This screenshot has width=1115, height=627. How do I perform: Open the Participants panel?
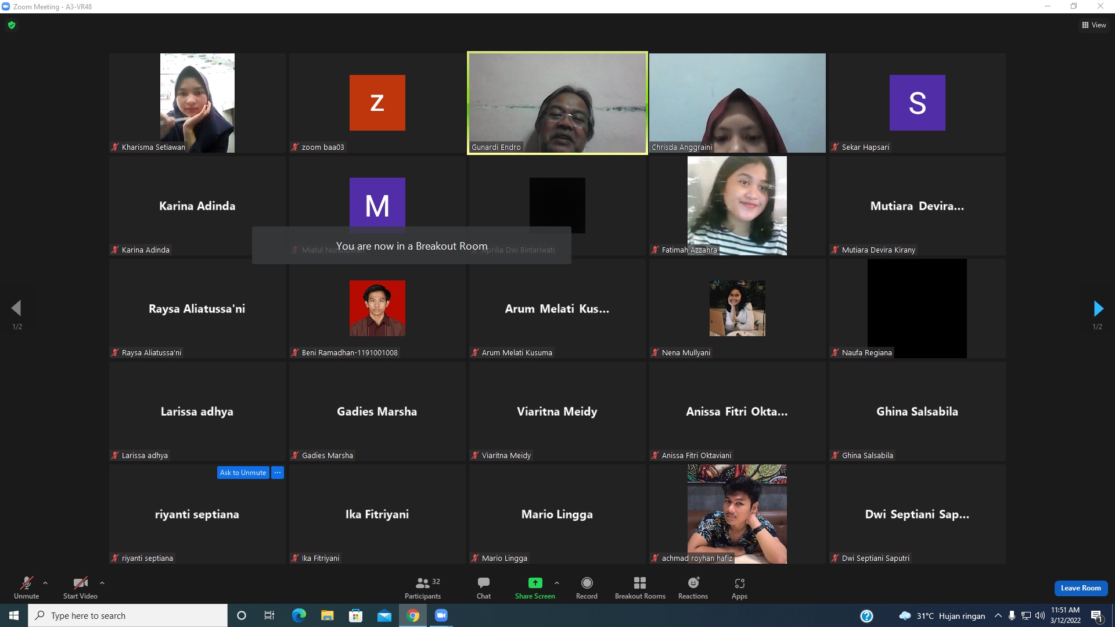[x=423, y=588]
